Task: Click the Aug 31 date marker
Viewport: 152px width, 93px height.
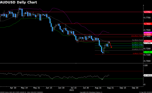Action: [110, 88]
